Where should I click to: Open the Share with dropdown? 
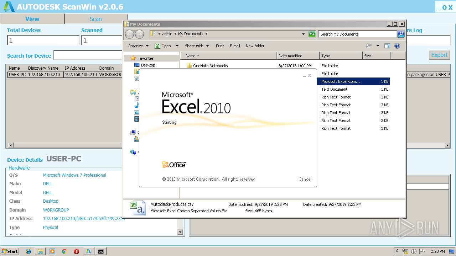tap(197, 46)
